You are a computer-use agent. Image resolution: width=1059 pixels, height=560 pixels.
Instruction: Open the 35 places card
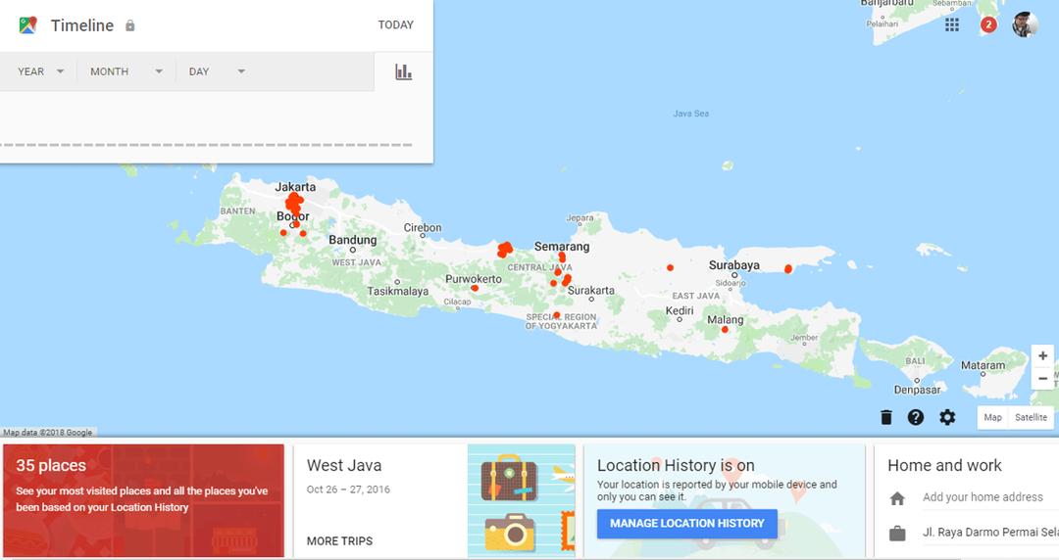point(143,500)
